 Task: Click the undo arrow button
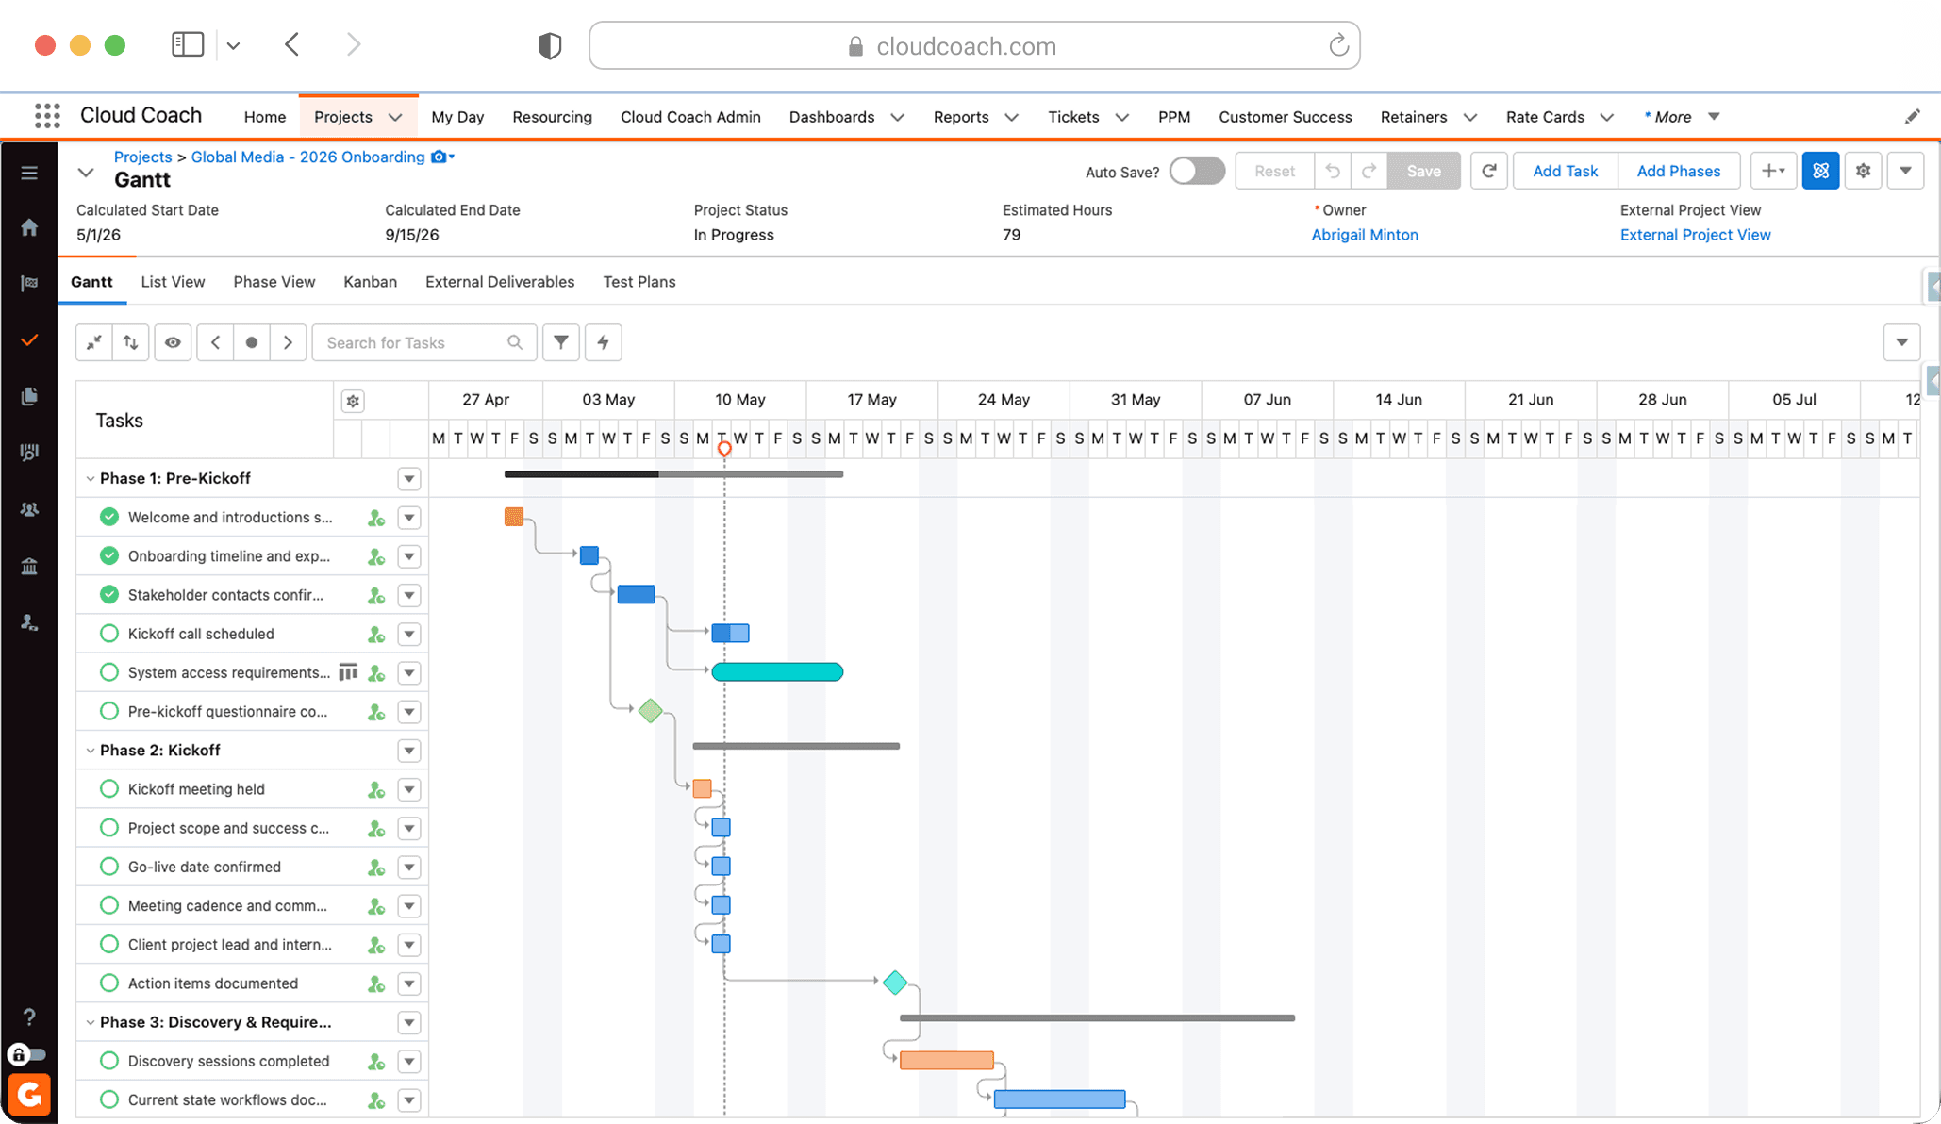(x=1333, y=171)
